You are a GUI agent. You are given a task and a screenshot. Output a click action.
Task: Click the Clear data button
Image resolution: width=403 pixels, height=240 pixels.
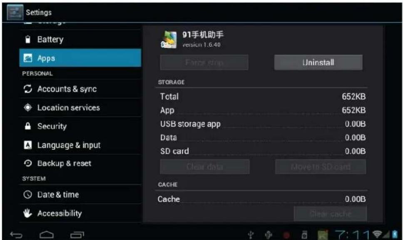tap(205, 167)
